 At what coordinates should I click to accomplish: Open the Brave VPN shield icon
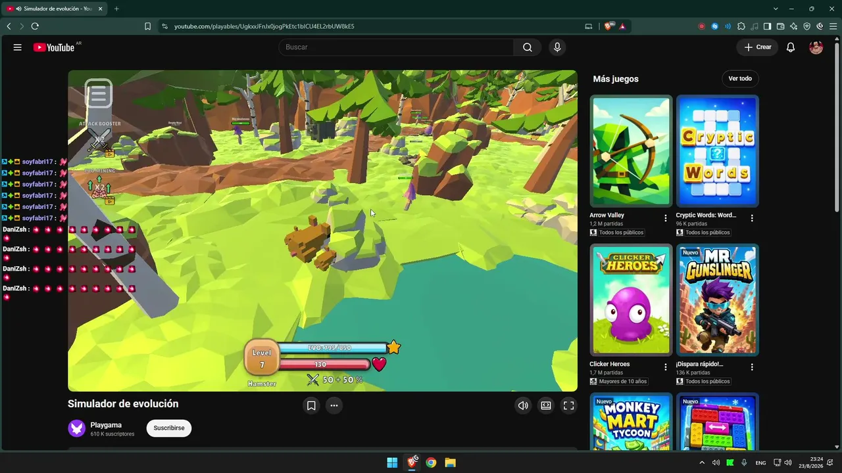tap(807, 26)
